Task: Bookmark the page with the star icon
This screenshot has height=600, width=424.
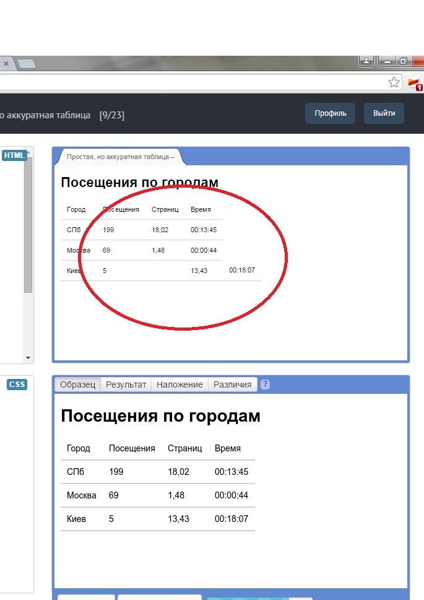Action: (394, 82)
